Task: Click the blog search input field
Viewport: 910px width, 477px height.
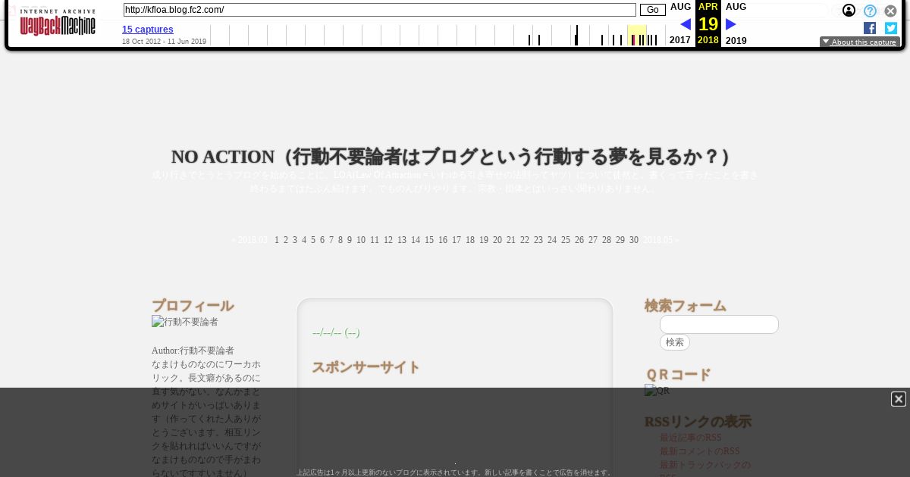Action: point(719,324)
